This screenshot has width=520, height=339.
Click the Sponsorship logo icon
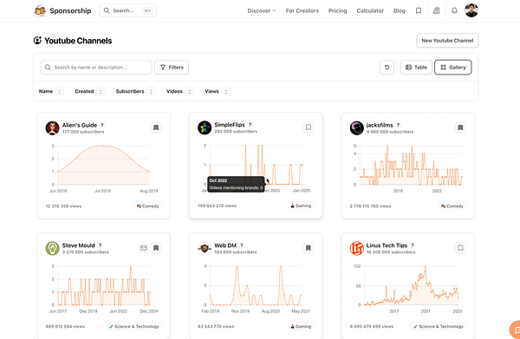pos(40,10)
